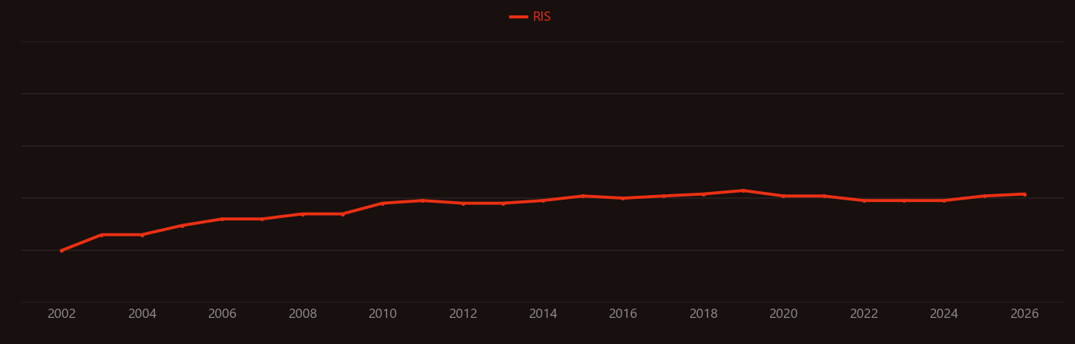1075x344 pixels.
Task: Click the 2010 x-axis label
Action: 382,314
